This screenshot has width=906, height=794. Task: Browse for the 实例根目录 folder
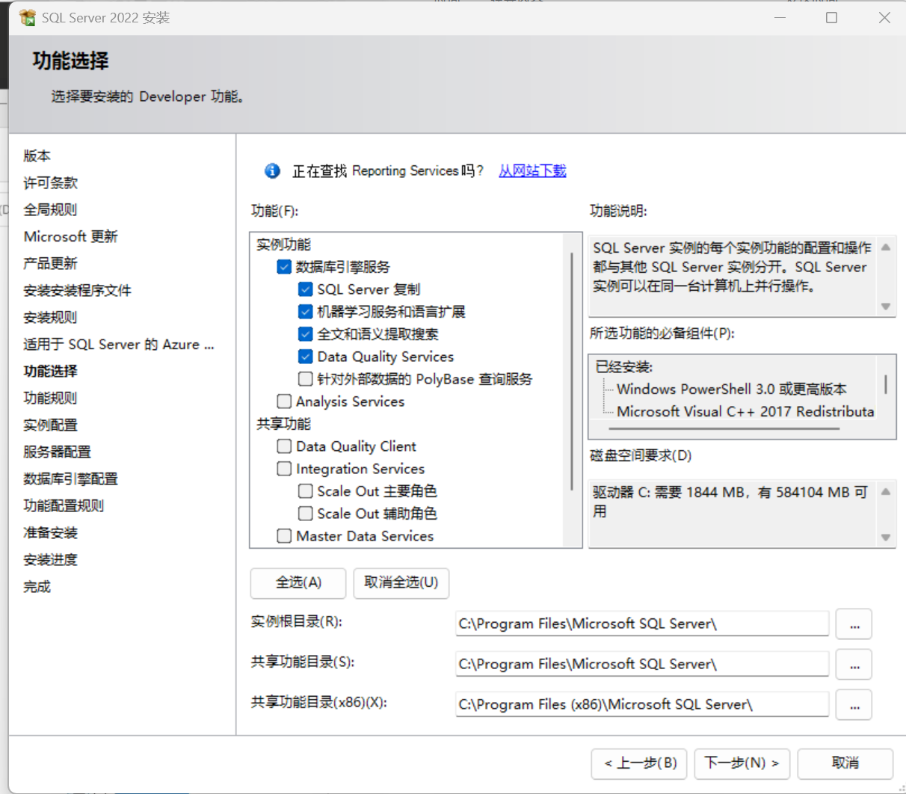854,624
